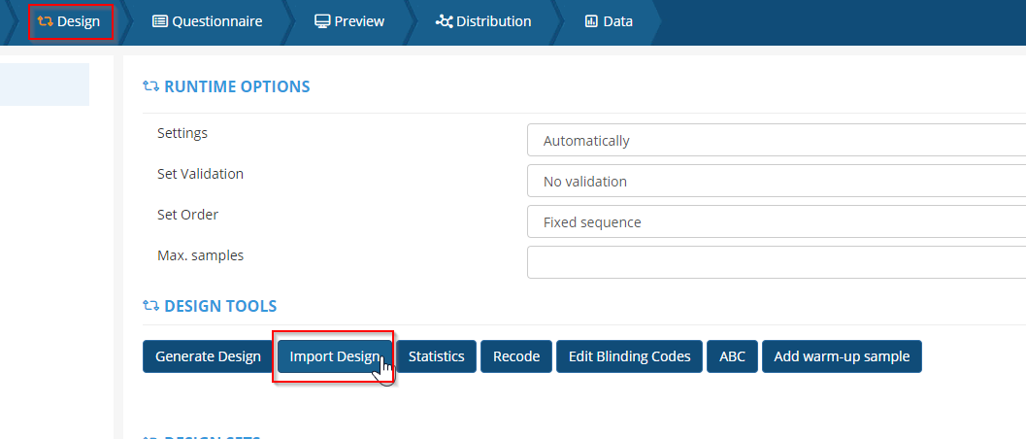The width and height of the screenshot is (1026, 439).
Task: Click the ABC button
Action: (732, 356)
